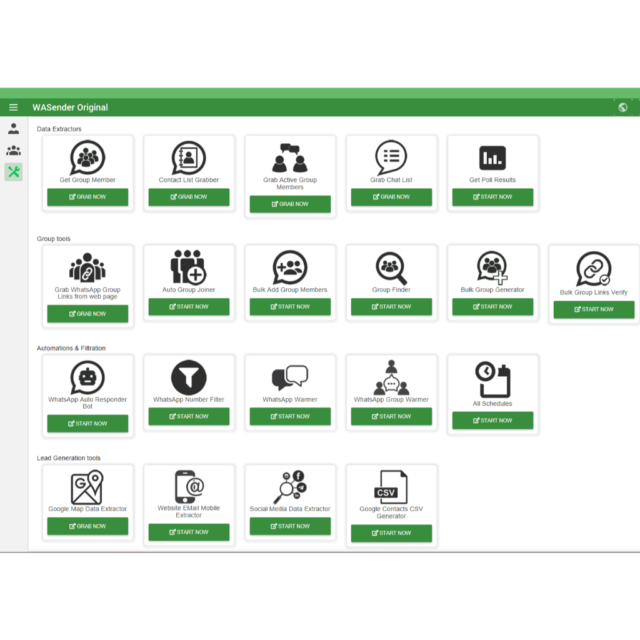This screenshot has width=640, height=640.
Task: Click the Get Group Member icon
Action: [87, 157]
